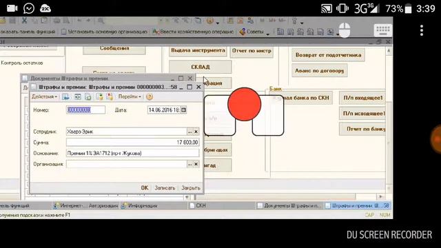Click Аванс по договору
This screenshot has width=441, height=248.
click(x=320, y=70)
